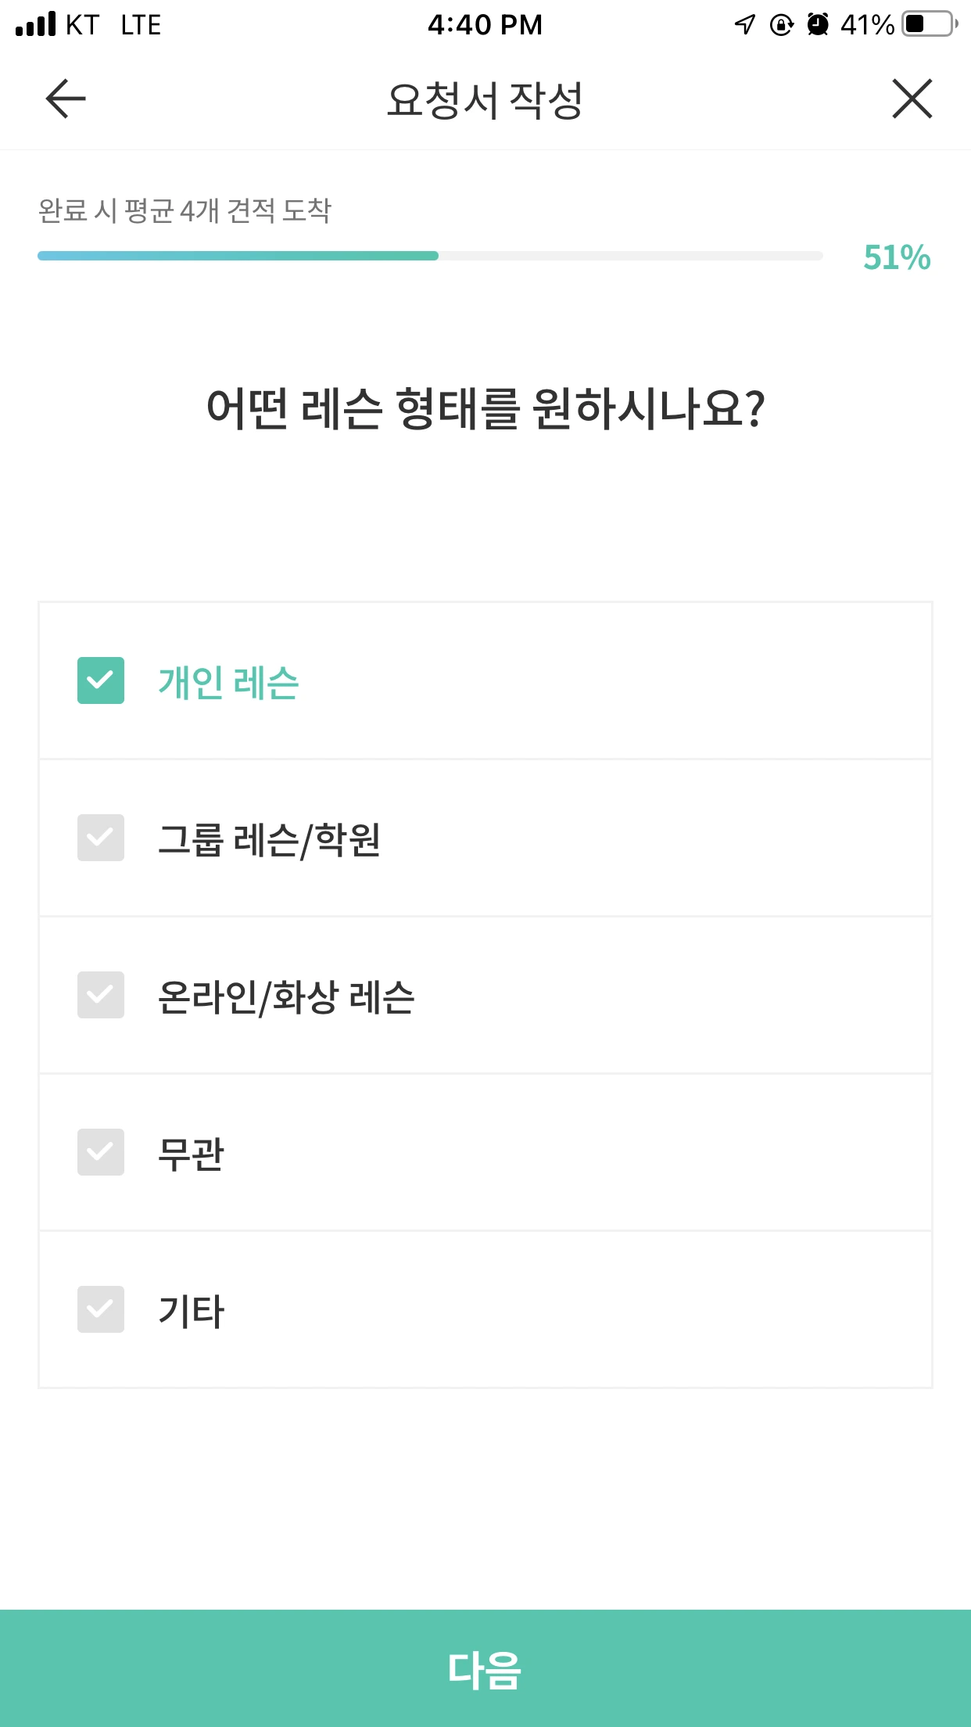
Task: Tap the 4:40 PM clock
Action: pyautogui.click(x=485, y=25)
